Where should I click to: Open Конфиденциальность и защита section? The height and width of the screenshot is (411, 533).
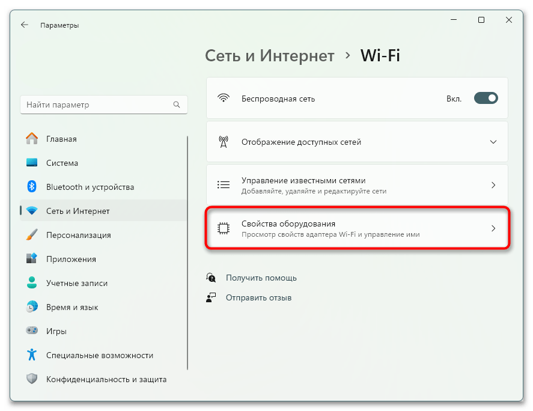click(103, 379)
